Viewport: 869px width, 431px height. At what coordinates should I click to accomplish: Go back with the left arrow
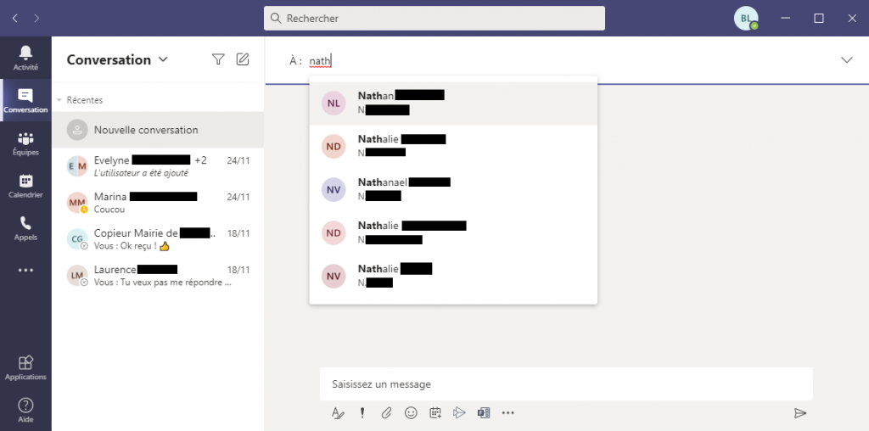(15, 19)
